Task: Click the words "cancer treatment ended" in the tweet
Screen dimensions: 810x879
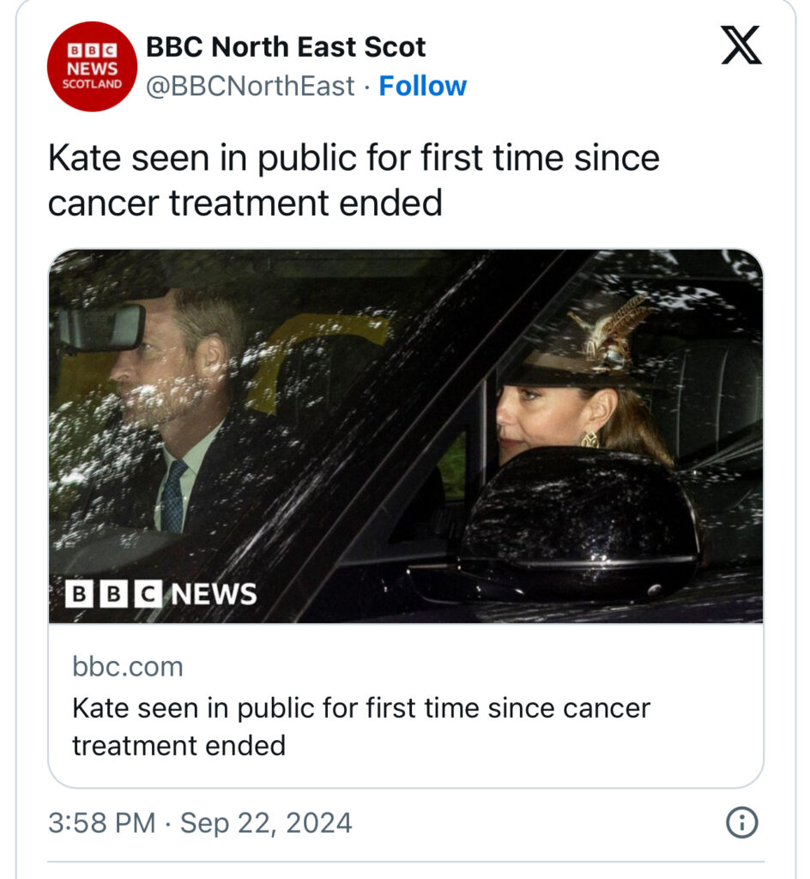Action: click(x=245, y=203)
